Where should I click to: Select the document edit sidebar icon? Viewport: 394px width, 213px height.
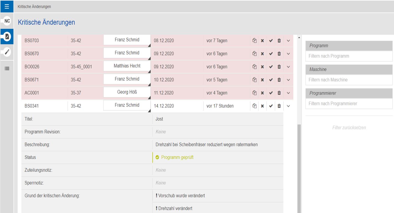7,36
